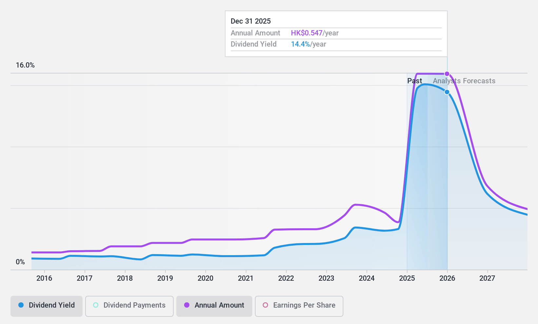Click the 16.0% y-axis label

tap(25, 65)
